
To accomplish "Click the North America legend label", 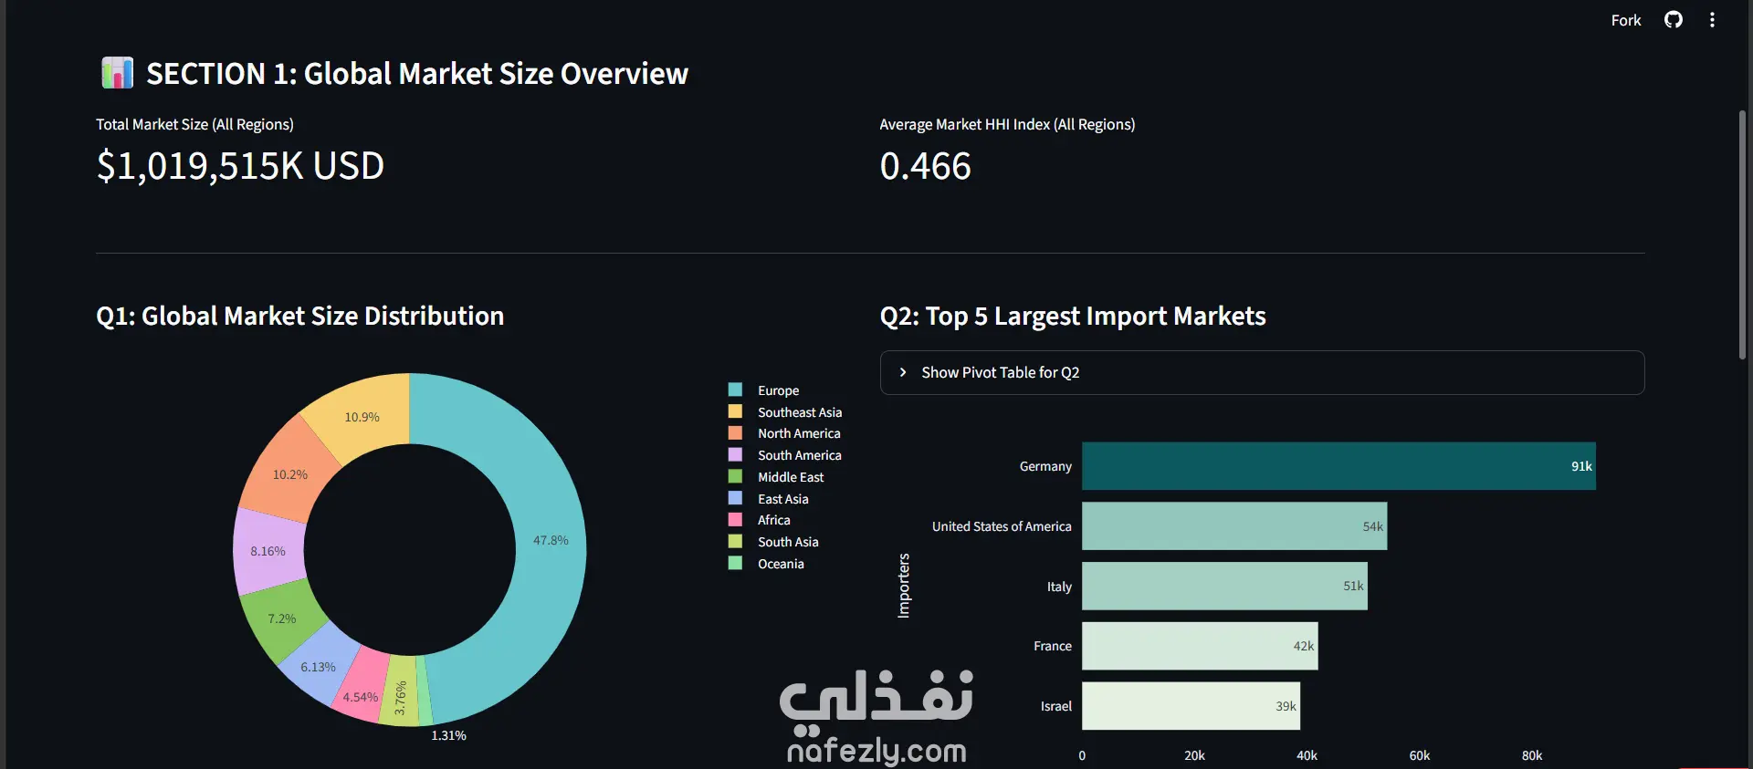I will (799, 433).
